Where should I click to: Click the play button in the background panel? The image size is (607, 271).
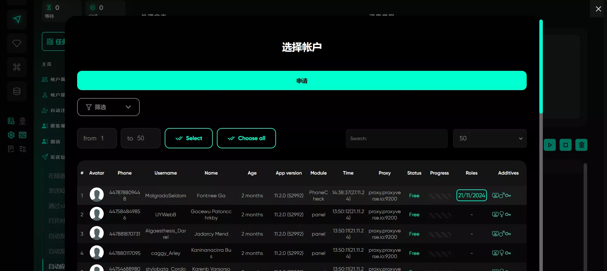click(x=550, y=145)
